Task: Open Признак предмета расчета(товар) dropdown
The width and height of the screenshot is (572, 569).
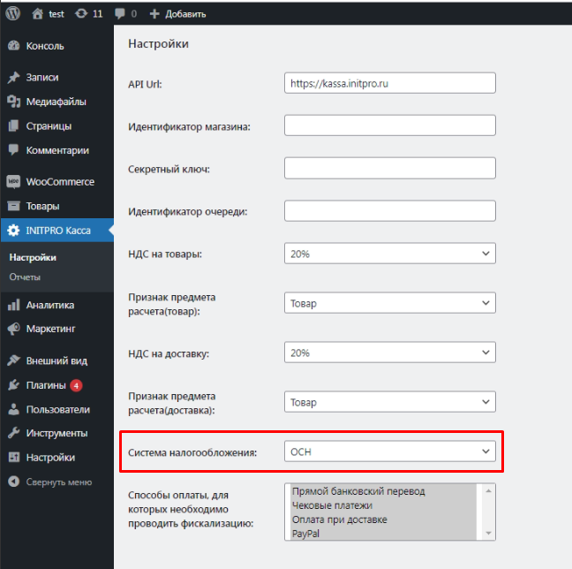Action: coord(389,303)
